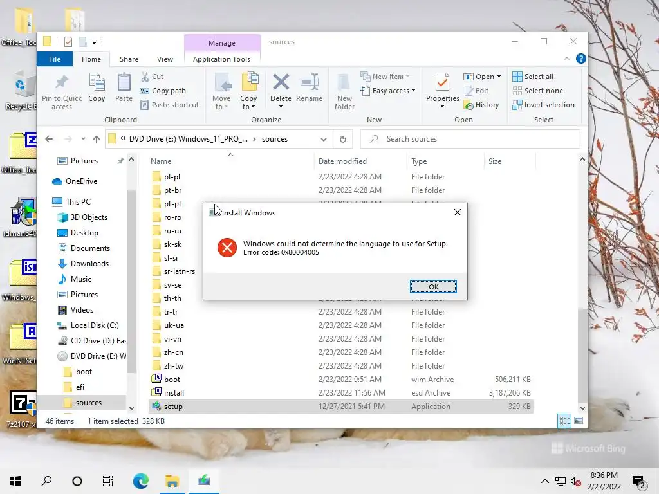Click Invert selection
This screenshot has width=659, height=494.
pyautogui.click(x=543, y=105)
